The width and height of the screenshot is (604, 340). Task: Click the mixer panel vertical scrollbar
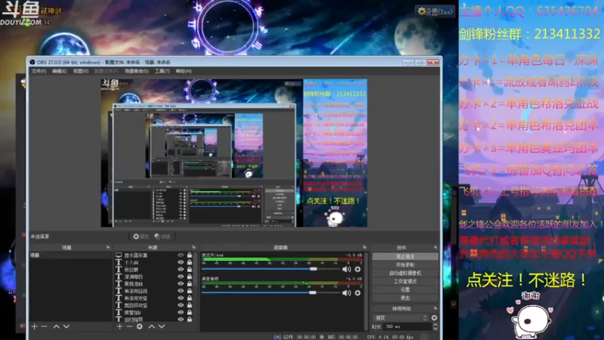point(365,291)
